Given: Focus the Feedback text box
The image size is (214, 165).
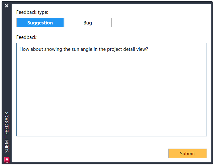Looking at the screenshot, I should [x=111, y=89].
